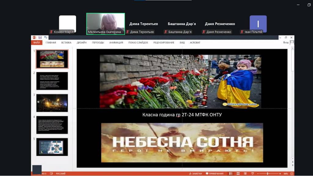
Task: Open Reading view from status bar
Action: tap(245, 174)
